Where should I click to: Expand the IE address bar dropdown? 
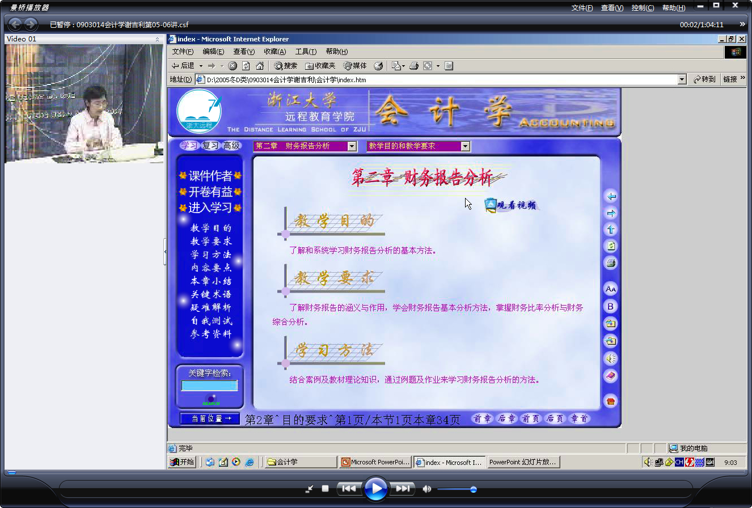tap(682, 80)
